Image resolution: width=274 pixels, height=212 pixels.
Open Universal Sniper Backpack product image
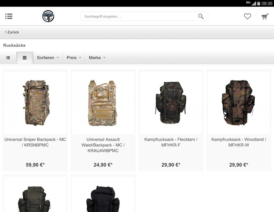tap(35, 103)
